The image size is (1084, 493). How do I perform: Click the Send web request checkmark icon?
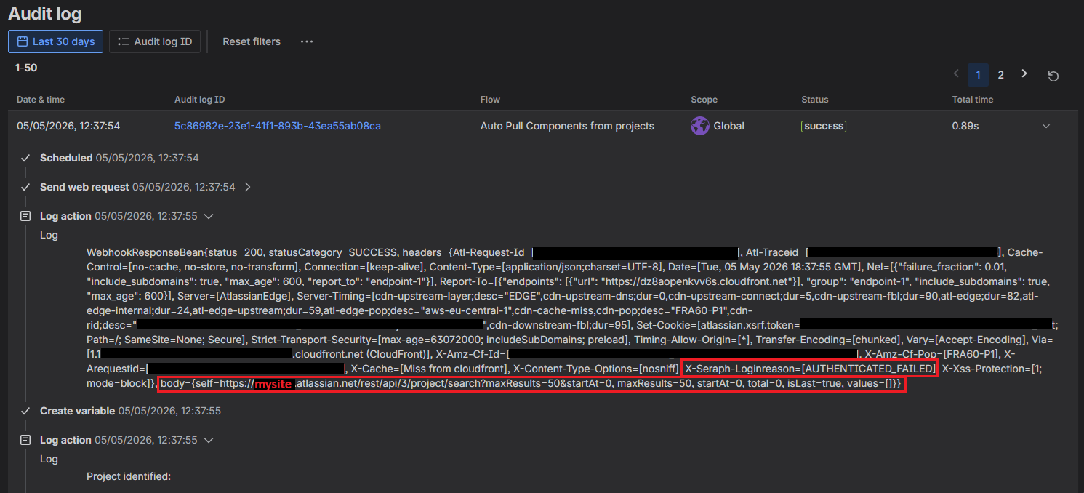tap(25, 187)
